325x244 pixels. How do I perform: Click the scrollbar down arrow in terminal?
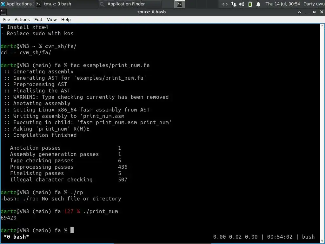pos(322,241)
